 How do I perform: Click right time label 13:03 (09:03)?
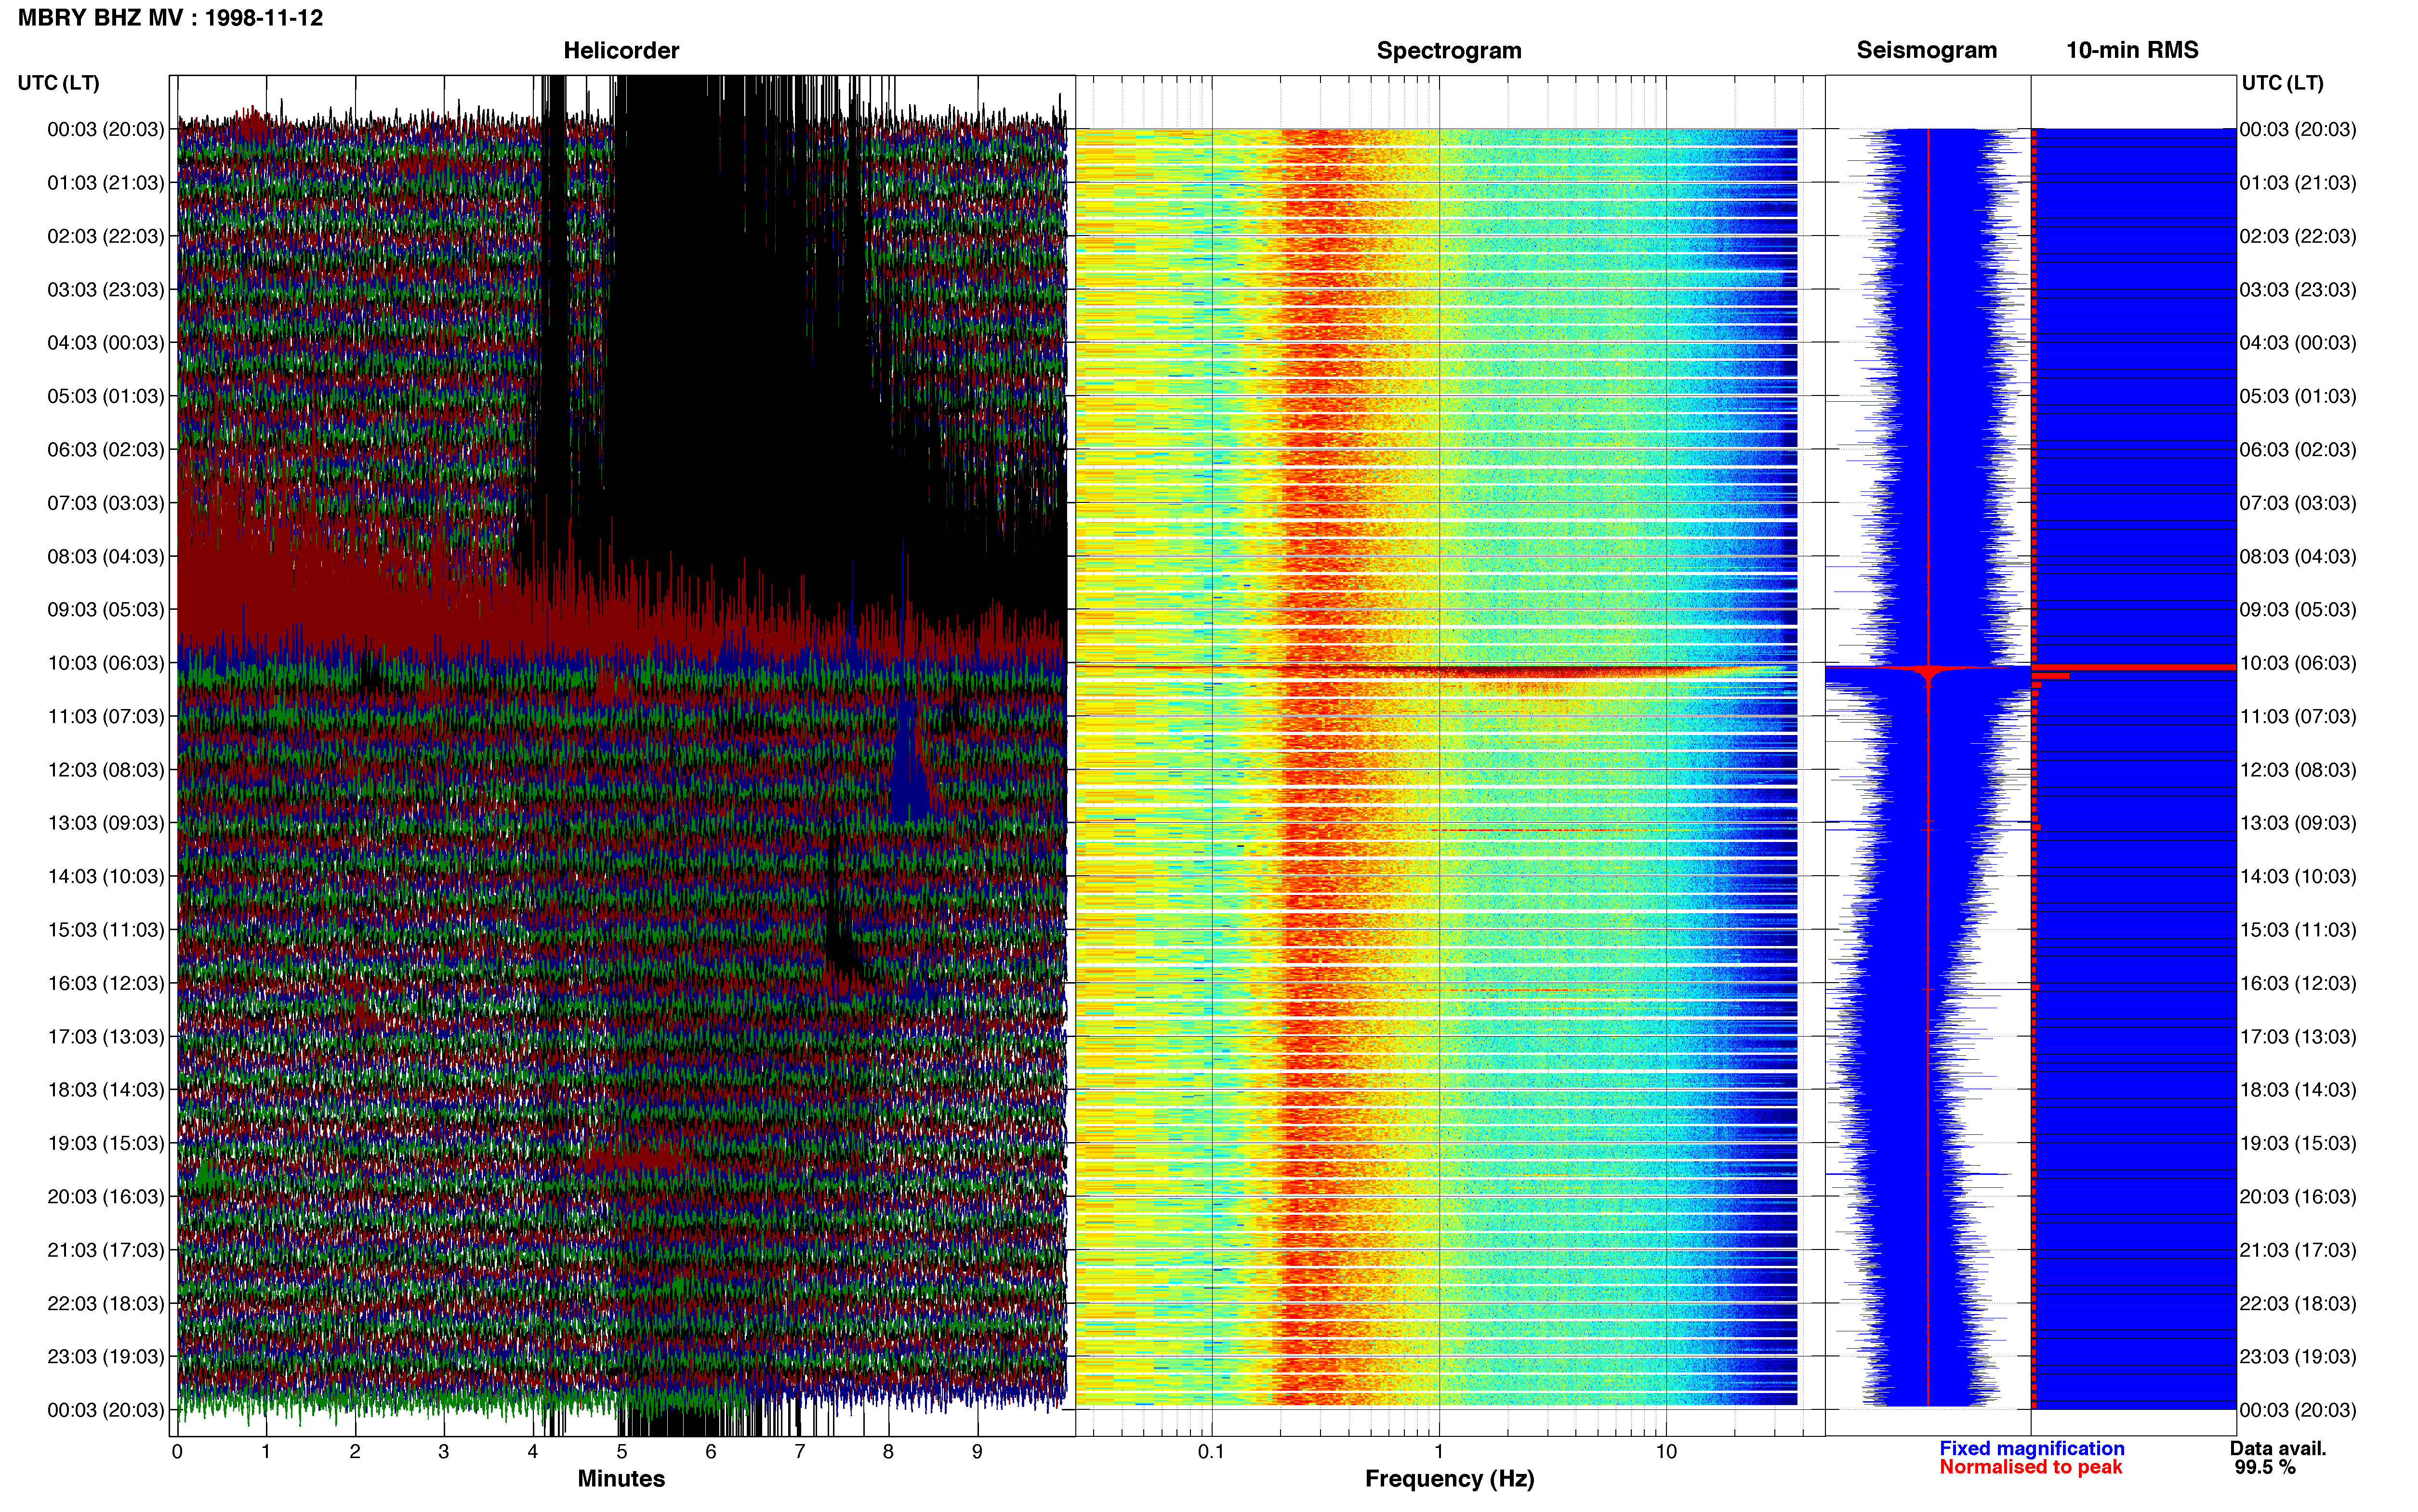pyautogui.click(x=2298, y=823)
